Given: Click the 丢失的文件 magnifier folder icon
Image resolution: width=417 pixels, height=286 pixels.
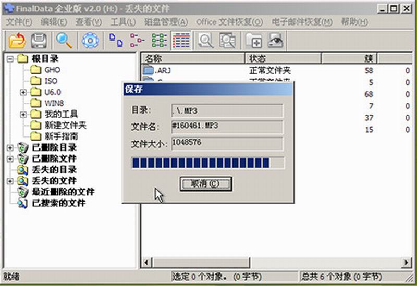Looking at the screenshot, I should pyautogui.click(x=22, y=181).
